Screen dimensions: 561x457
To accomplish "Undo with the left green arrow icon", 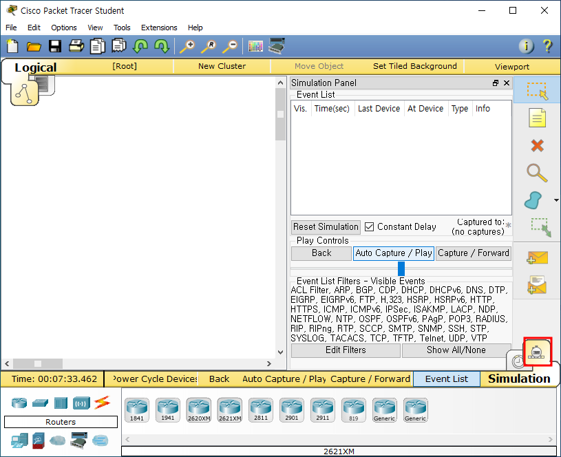I will click(140, 46).
